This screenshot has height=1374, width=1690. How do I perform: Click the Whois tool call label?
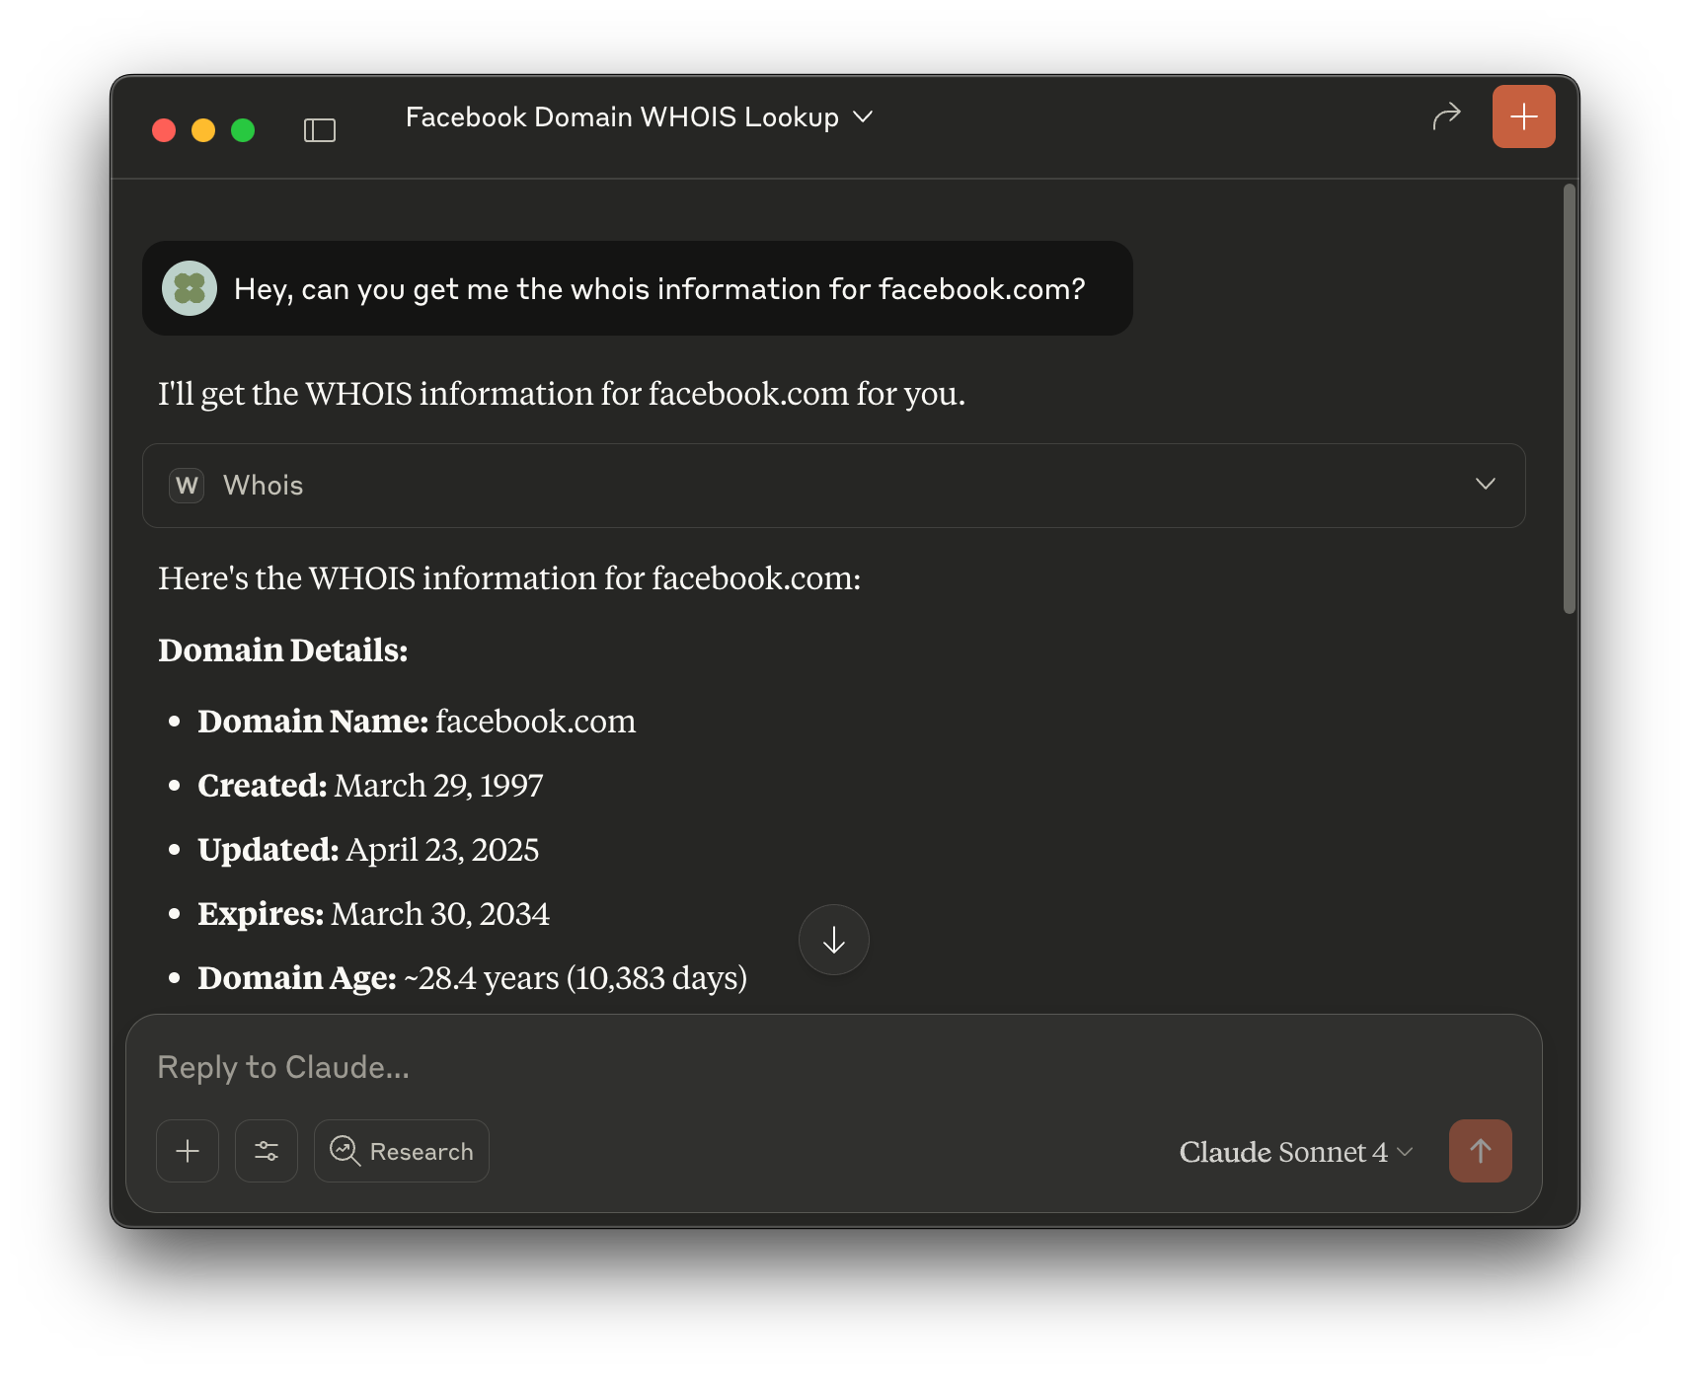(x=264, y=486)
